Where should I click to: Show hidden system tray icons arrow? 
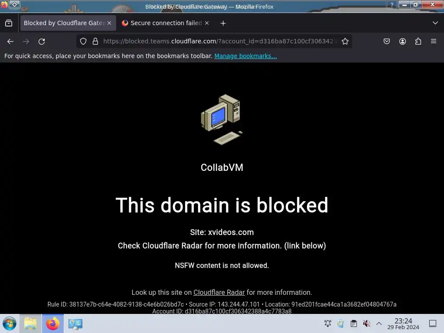[379, 323]
